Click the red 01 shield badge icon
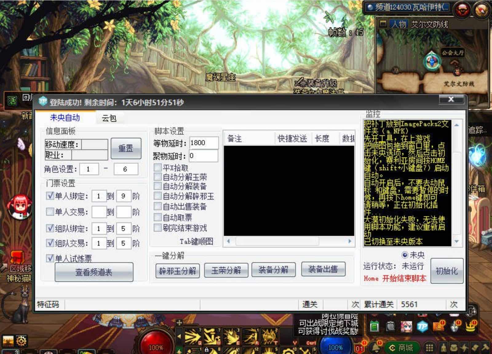492x354 pixels. (x=359, y=348)
